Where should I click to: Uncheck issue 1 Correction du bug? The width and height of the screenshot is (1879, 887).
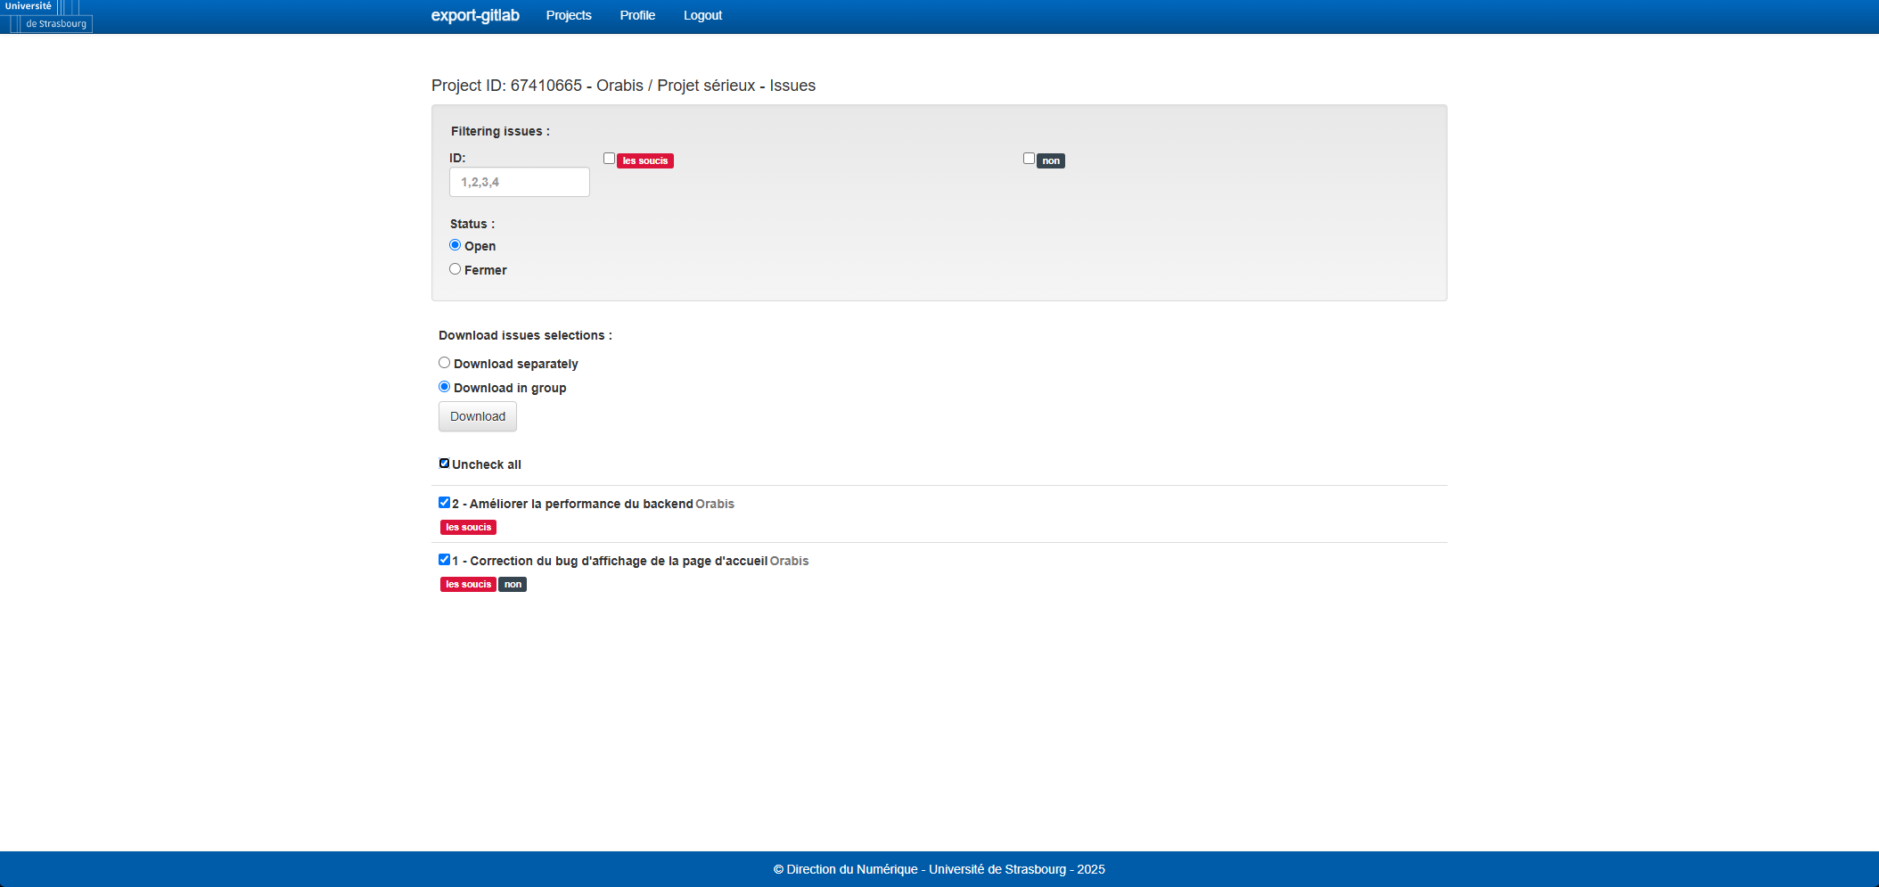coord(444,560)
